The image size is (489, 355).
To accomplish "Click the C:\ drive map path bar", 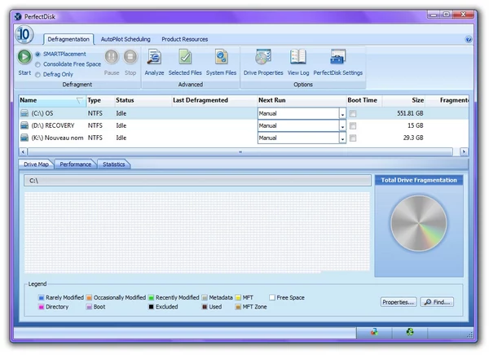I will tap(197, 181).
